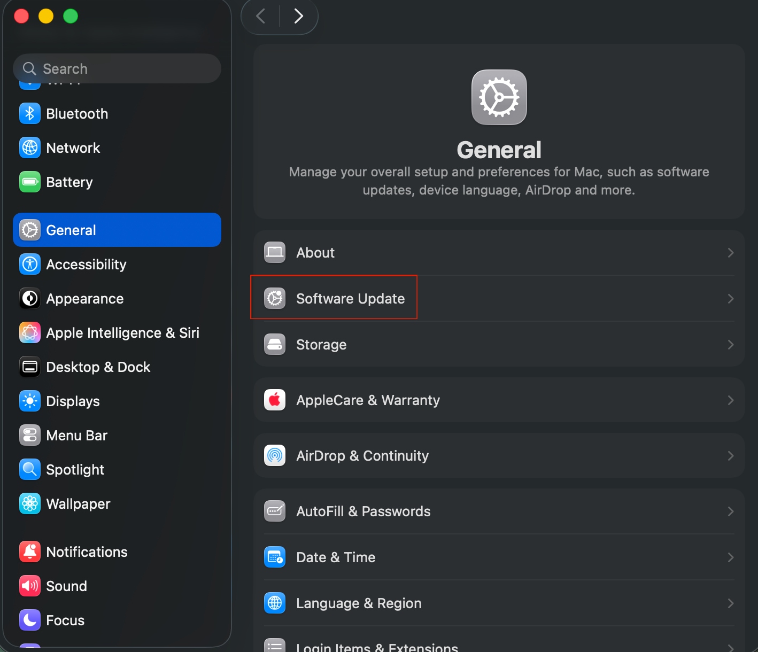758x652 pixels.
Task: Click the Bluetooth icon in sidebar
Action: [x=30, y=113]
